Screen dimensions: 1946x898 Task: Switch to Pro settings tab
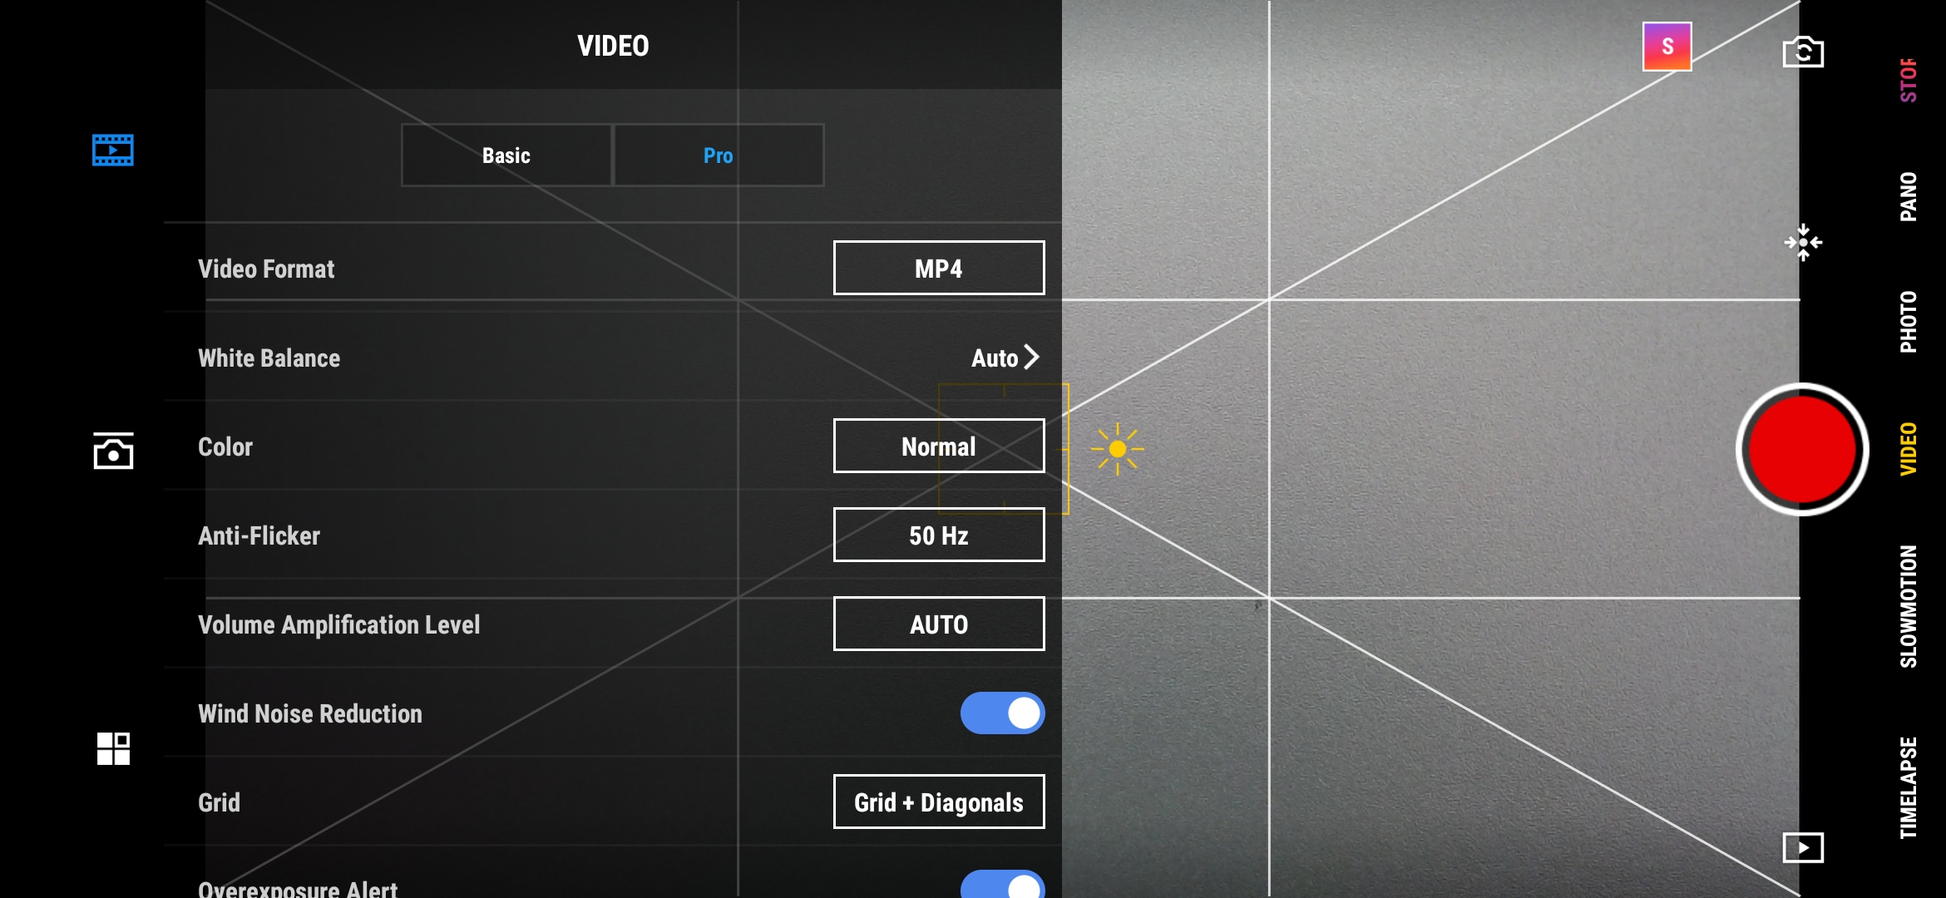[x=718, y=154]
